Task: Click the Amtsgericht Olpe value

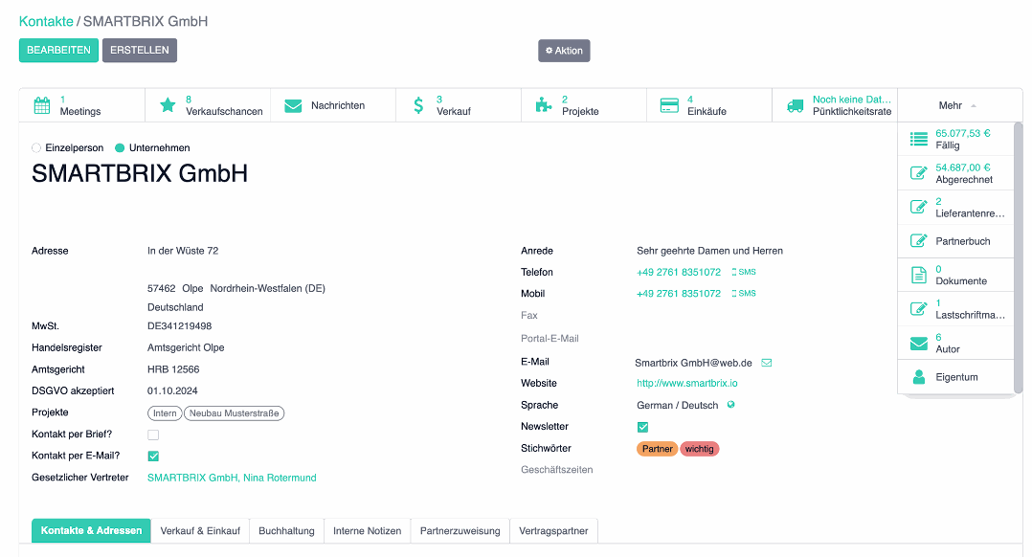Action: click(x=186, y=347)
